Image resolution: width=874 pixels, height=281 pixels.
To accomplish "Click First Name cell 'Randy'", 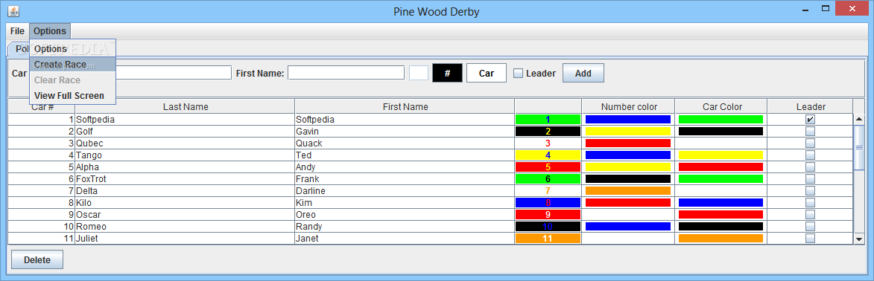I will [405, 226].
